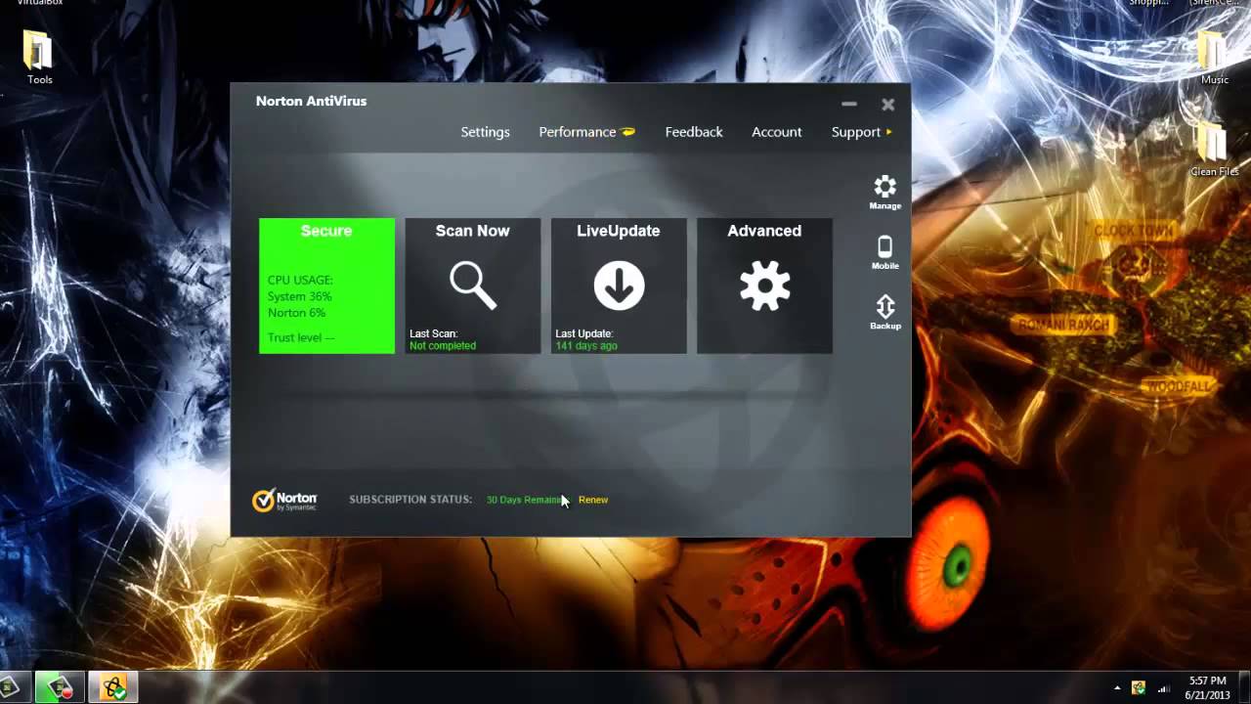Click the Manage gear icon

pos(884,187)
